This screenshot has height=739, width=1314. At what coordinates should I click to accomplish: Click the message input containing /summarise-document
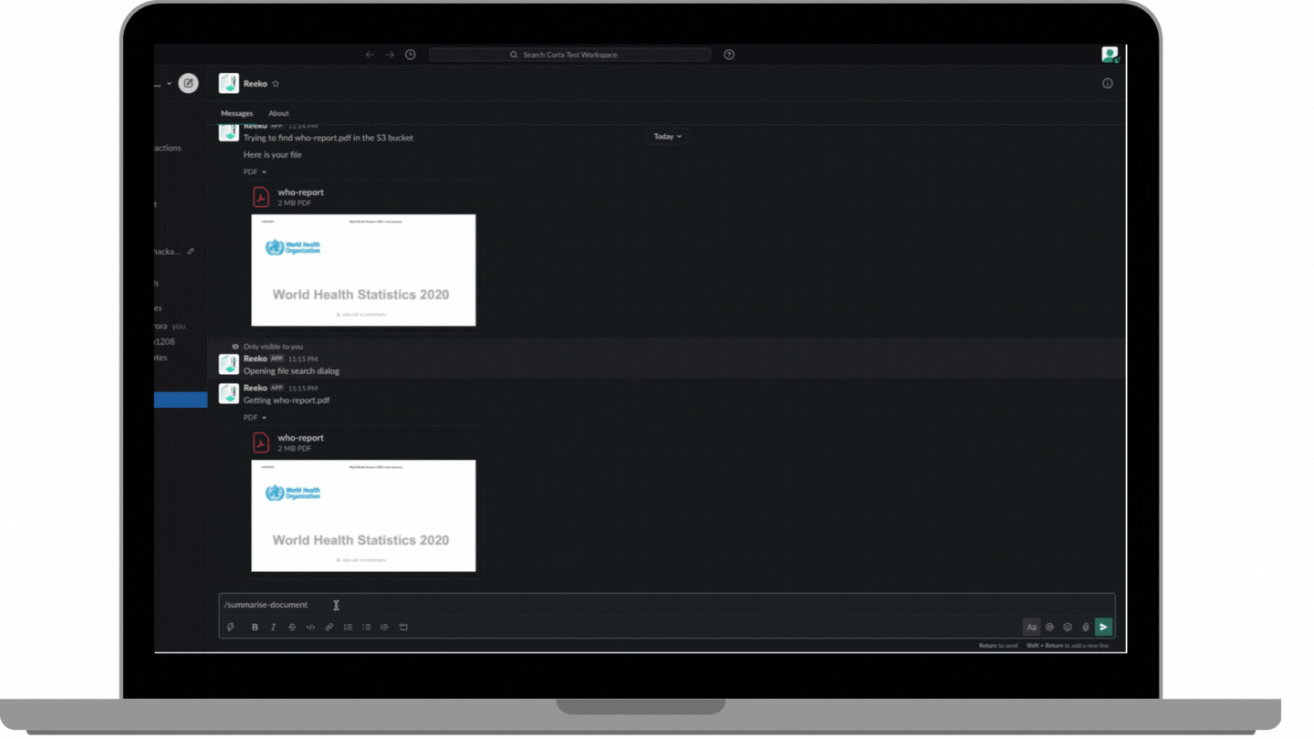point(666,605)
